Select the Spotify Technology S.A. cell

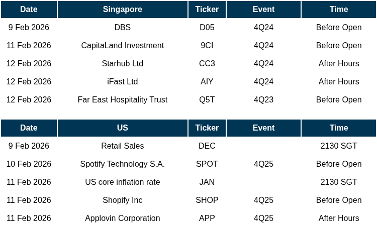tap(122, 164)
